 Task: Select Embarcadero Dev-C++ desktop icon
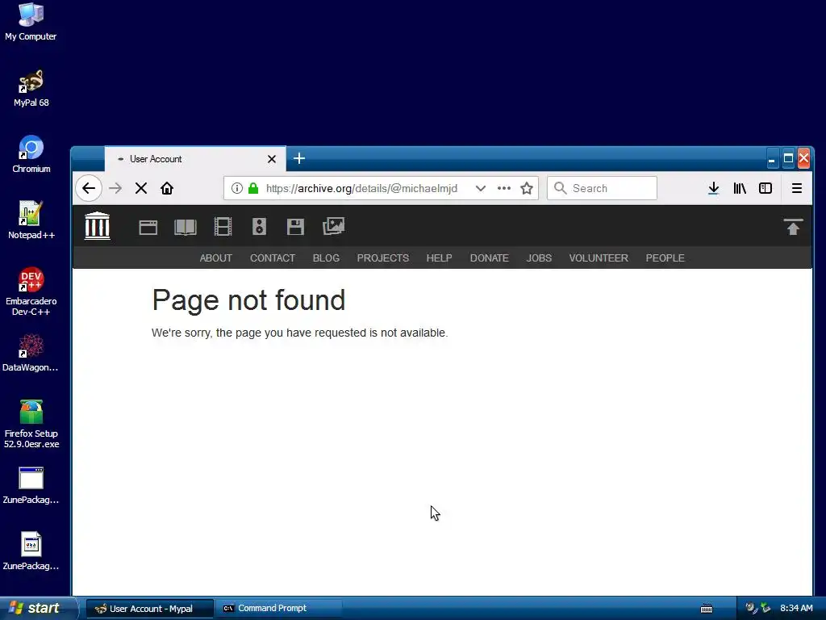pyautogui.click(x=31, y=291)
